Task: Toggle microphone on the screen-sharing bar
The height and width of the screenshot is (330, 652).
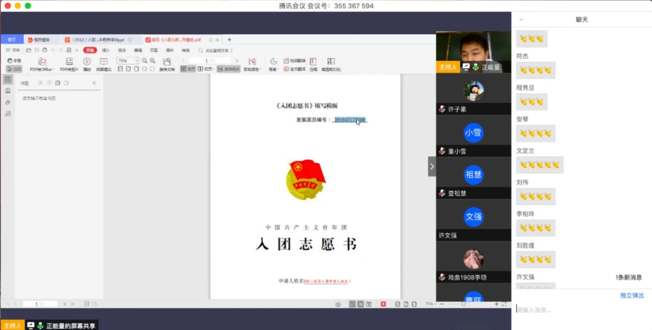Action: click(x=40, y=325)
